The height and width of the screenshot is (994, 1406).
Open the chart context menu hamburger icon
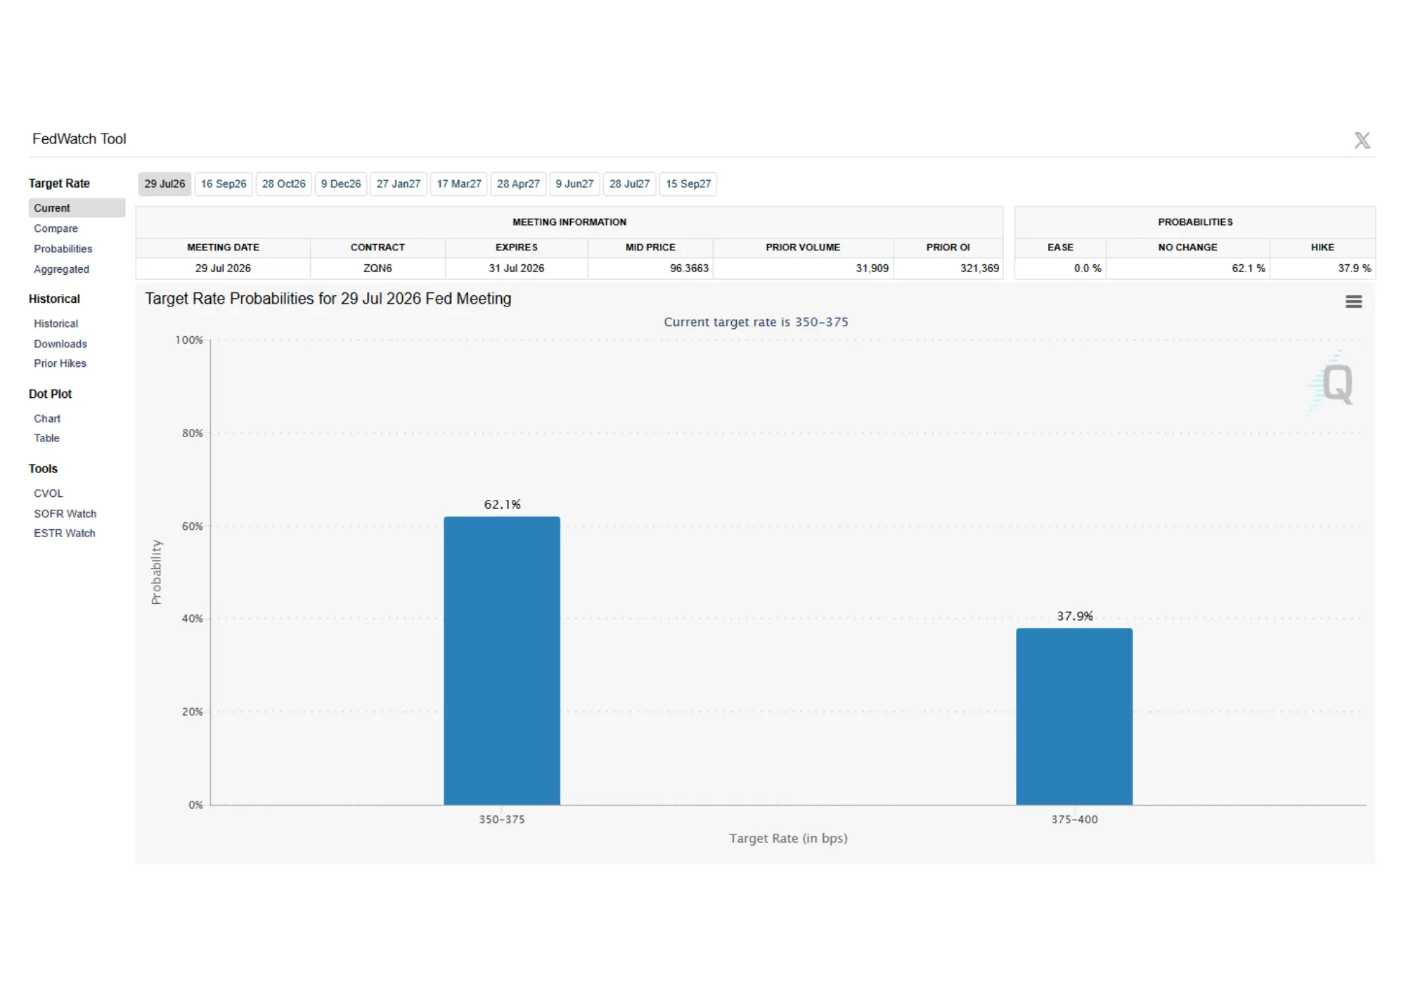1353,302
